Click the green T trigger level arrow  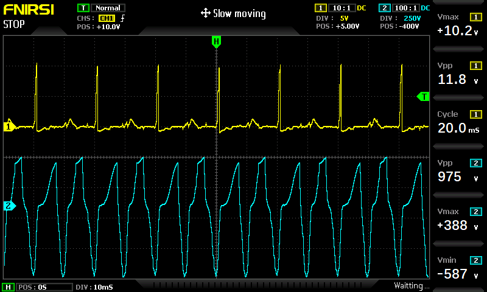[x=423, y=96]
